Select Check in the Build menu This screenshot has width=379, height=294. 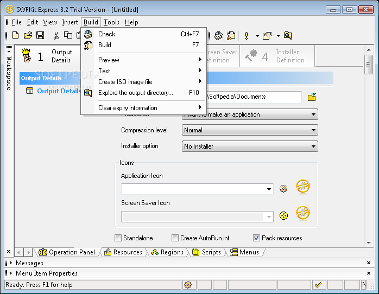(143, 34)
